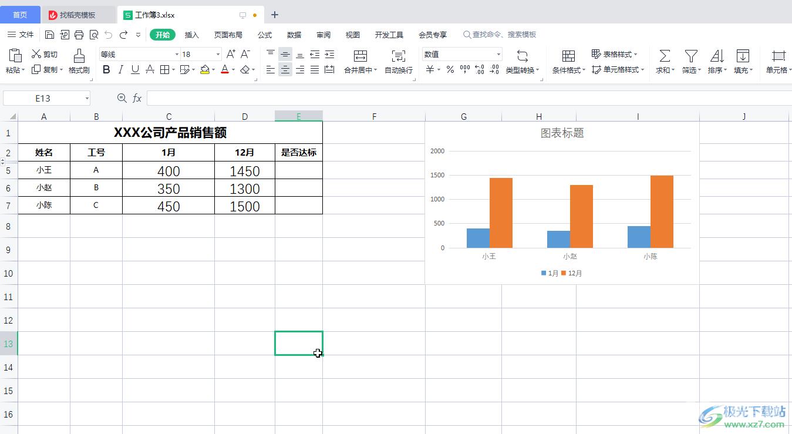Open the Review (审阅) tab
792x434 pixels.
pyautogui.click(x=323, y=35)
